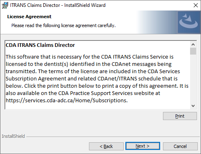Click the 'ITRANS Claims Director - InstallShield Wizard' title text
Screen dimensions: 201x154
tap(58, 5)
